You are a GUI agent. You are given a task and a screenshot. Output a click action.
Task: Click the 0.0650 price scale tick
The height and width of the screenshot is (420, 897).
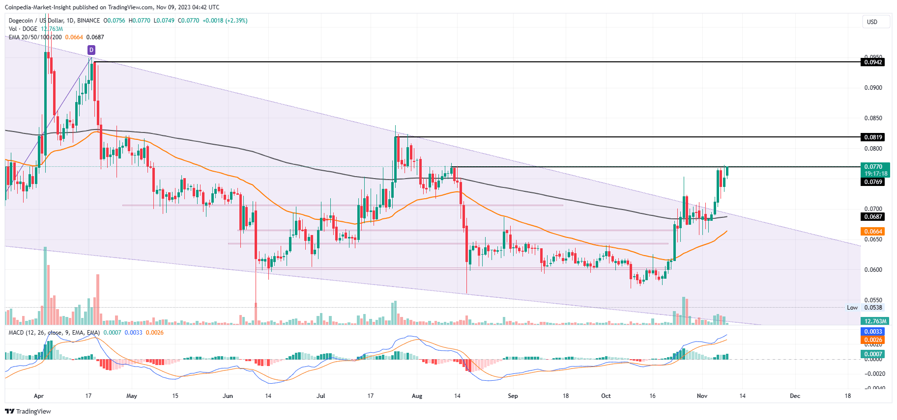point(873,239)
